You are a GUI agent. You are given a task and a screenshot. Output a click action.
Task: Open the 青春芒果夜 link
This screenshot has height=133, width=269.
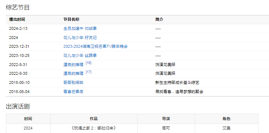73,92
